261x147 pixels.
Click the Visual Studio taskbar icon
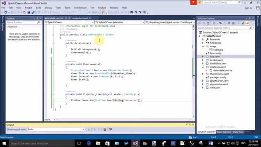coord(135,143)
